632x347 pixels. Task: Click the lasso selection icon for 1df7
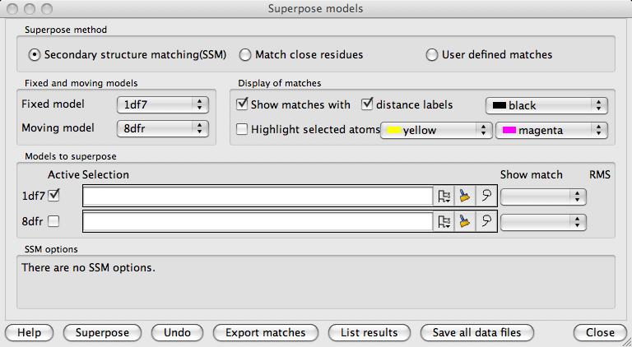coord(486,196)
